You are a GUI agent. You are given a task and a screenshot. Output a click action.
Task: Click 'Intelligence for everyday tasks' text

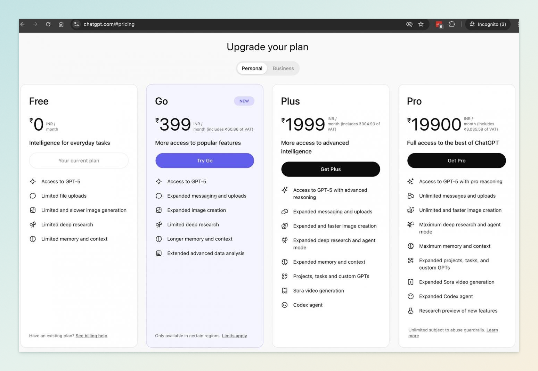click(x=70, y=143)
